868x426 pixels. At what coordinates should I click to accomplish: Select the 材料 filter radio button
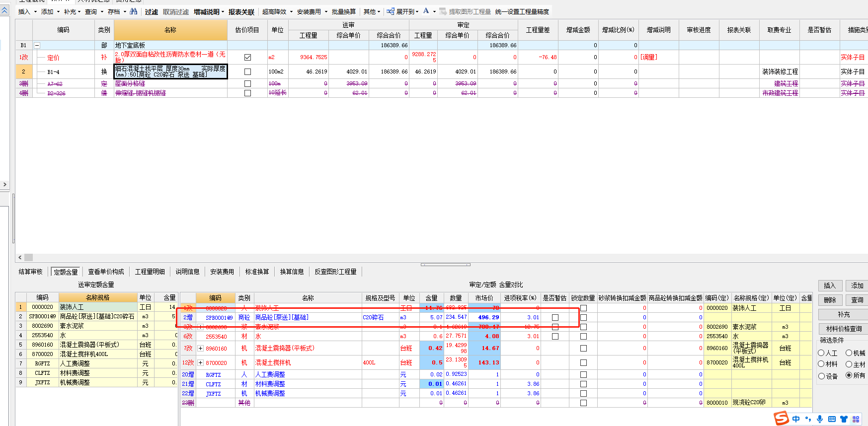tap(821, 364)
